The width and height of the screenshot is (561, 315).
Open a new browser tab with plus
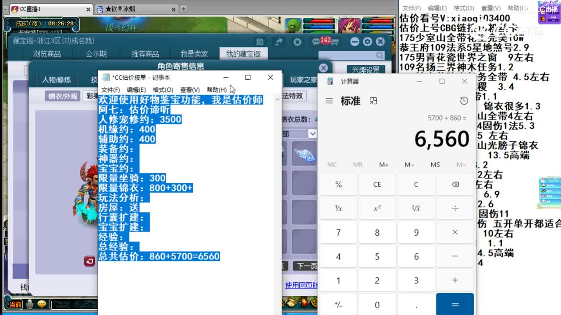click(184, 9)
